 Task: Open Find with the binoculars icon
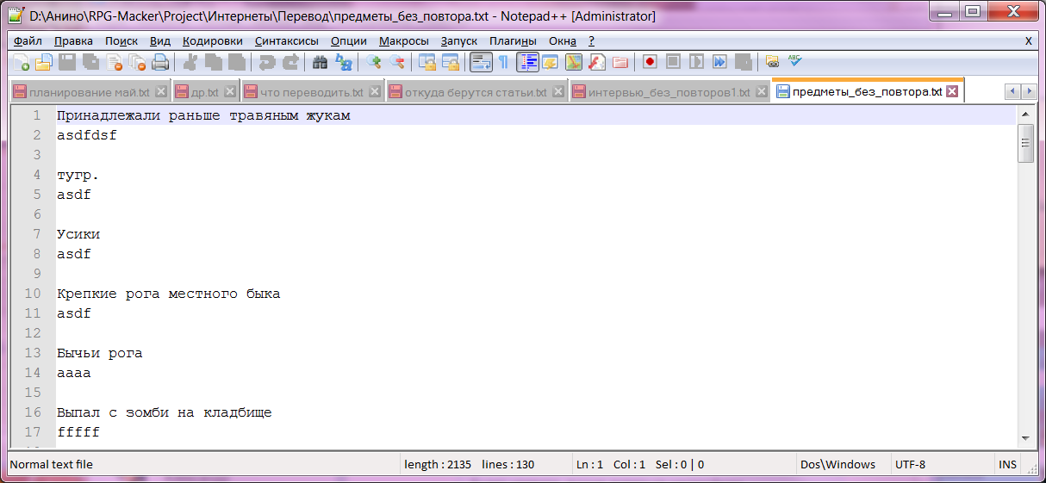pyautogui.click(x=320, y=62)
